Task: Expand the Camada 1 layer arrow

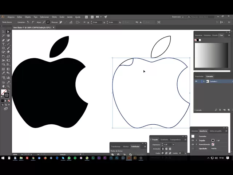Action: [x=204, y=81]
